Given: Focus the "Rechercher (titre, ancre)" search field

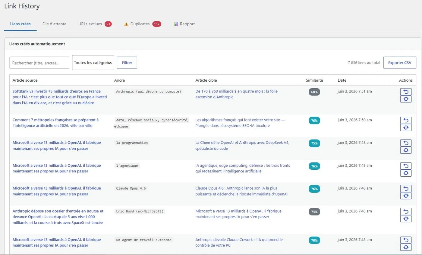Looking at the screenshot, I should click(x=39, y=63).
